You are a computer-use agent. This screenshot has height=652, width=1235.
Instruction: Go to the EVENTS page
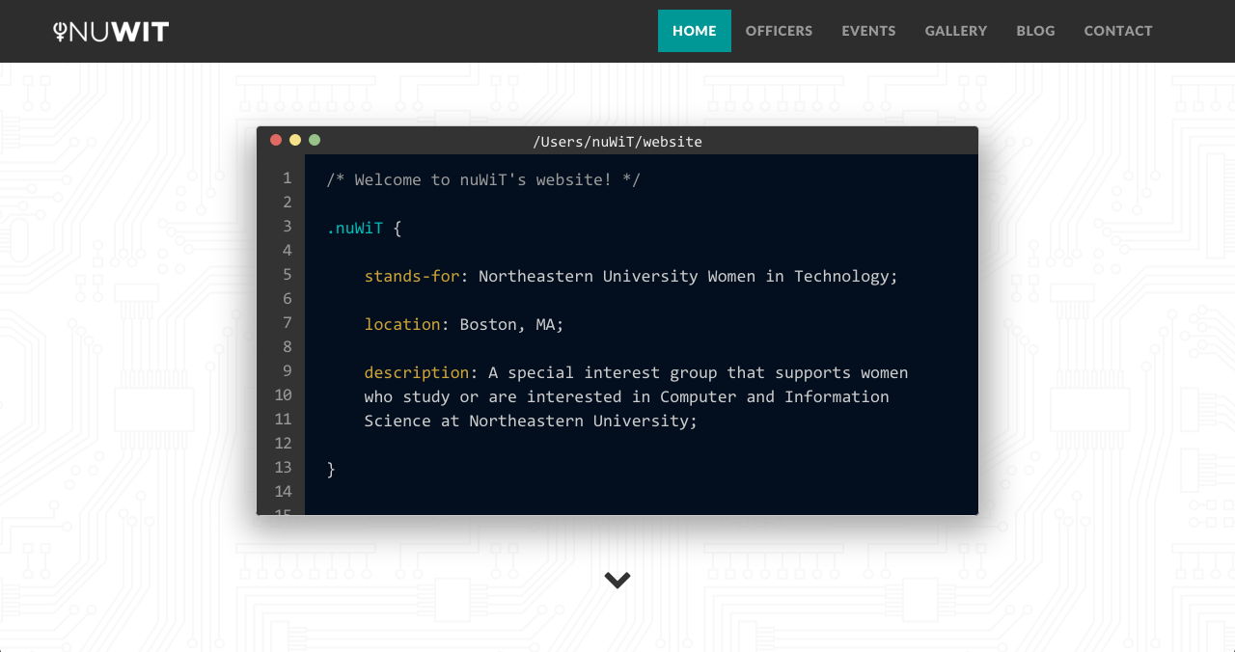pyautogui.click(x=868, y=31)
